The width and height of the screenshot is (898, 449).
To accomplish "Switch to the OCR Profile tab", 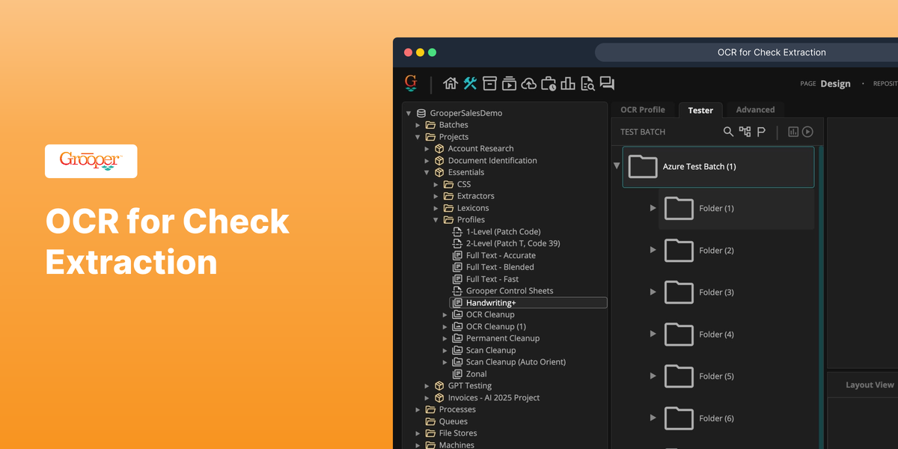I will [644, 109].
